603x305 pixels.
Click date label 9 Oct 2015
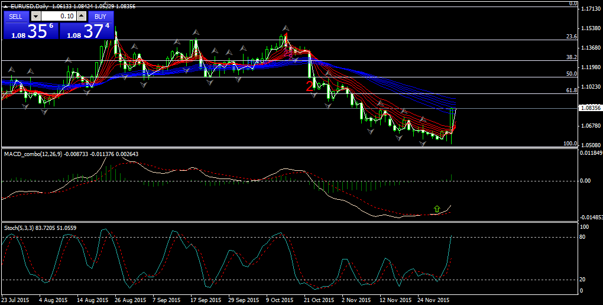point(279,300)
